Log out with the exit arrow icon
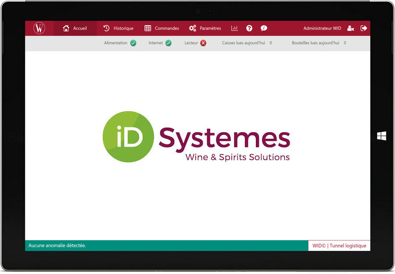This screenshot has width=395, height=274. click(364, 28)
